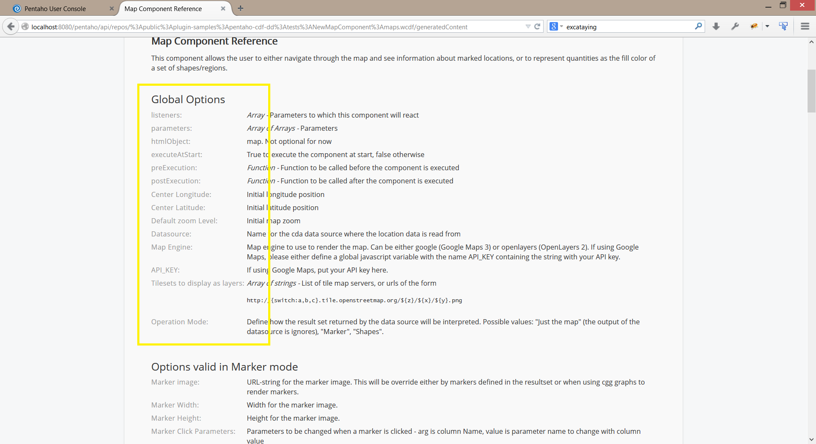The height and width of the screenshot is (444, 816).
Task: Click the Marker Height: label
Action: pyautogui.click(x=176, y=418)
